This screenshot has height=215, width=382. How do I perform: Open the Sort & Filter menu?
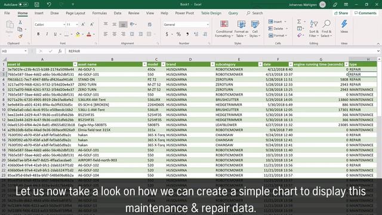[314, 29]
